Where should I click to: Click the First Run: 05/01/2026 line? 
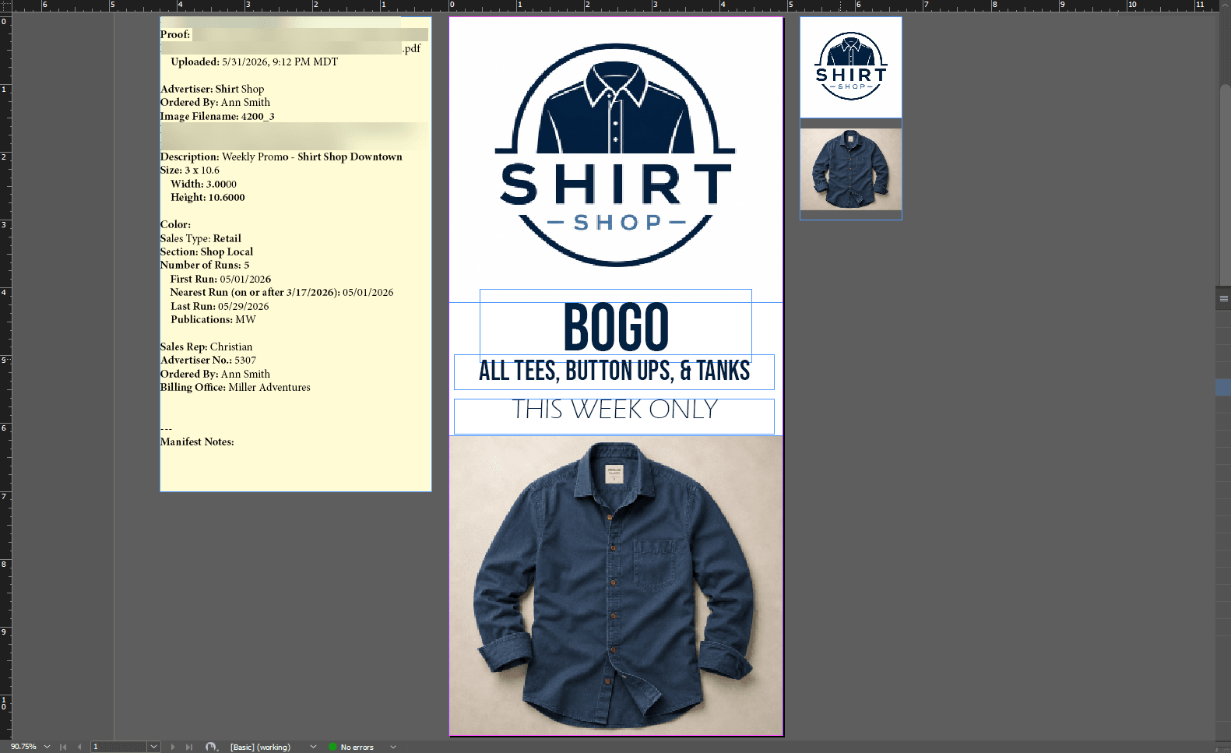[x=221, y=279]
